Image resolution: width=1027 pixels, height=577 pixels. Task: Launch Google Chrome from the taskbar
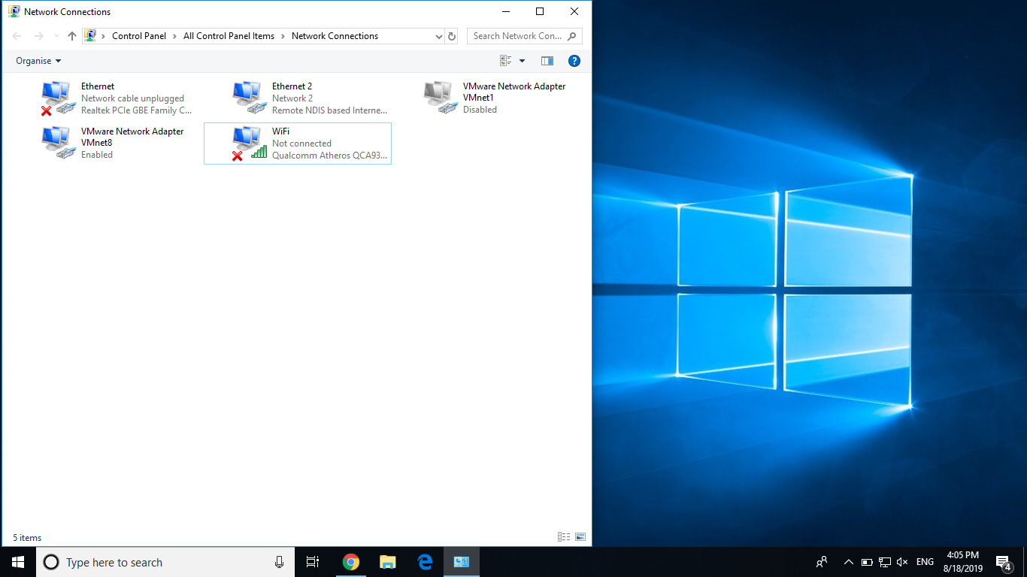350,562
